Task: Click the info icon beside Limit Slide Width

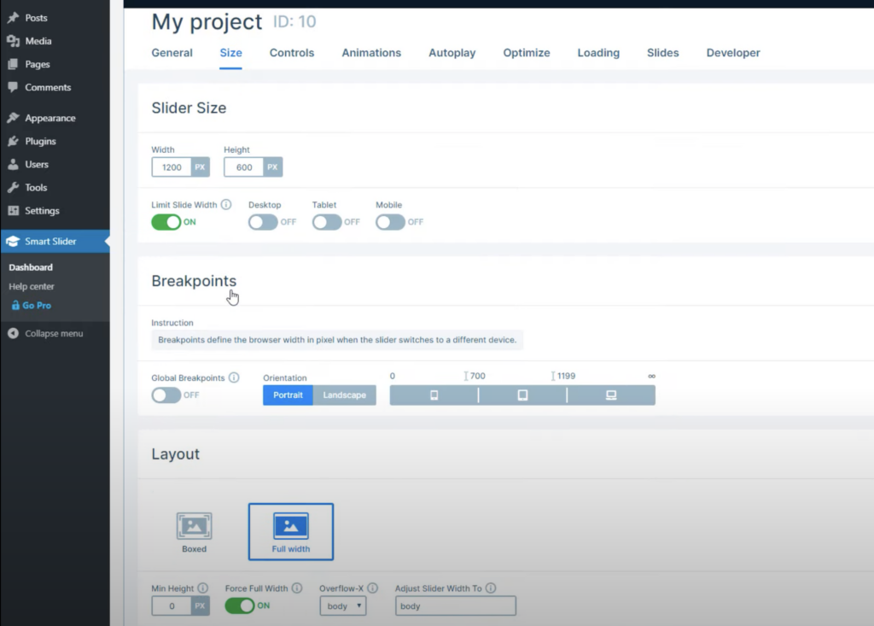Action: tap(226, 205)
